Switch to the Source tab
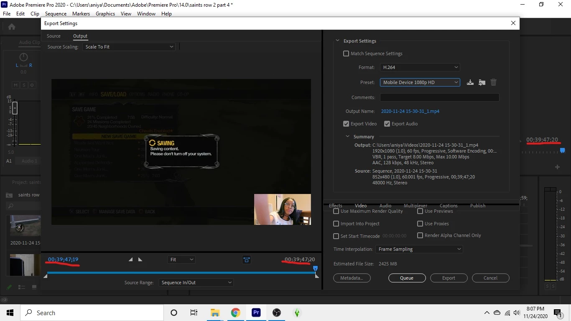 tap(54, 36)
